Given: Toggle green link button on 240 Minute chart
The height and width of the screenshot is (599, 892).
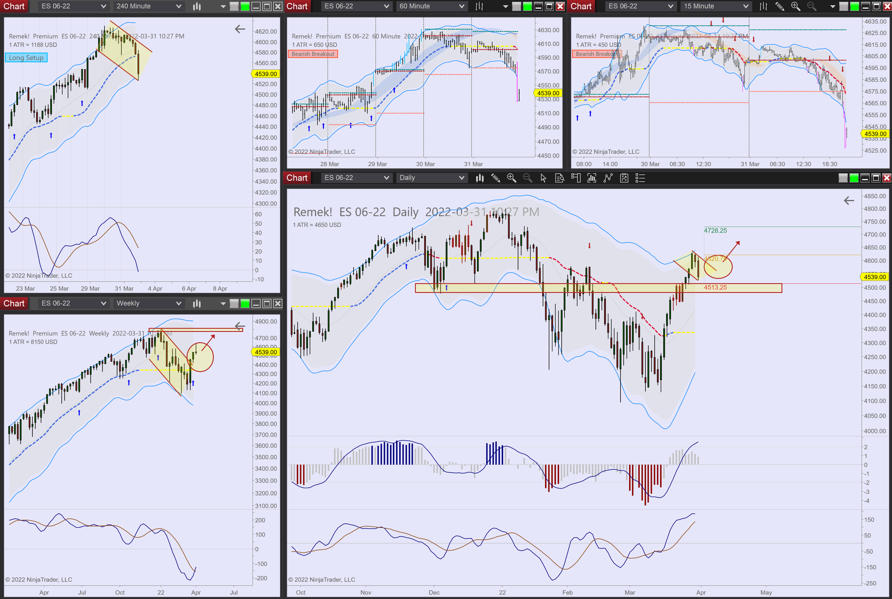Looking at the screenshot, I should pyautogui.click(x=245, y=6).
